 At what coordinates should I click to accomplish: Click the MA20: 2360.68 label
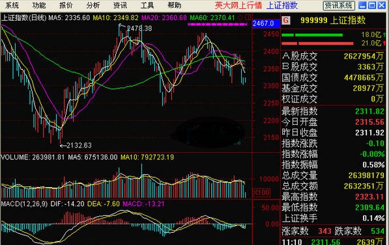[x=164, y=18]
